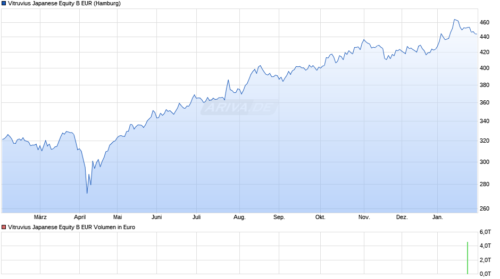The width and height of the screenshot is (500, 279).
Task: Click the 280 price axis value
Action: 485,184
